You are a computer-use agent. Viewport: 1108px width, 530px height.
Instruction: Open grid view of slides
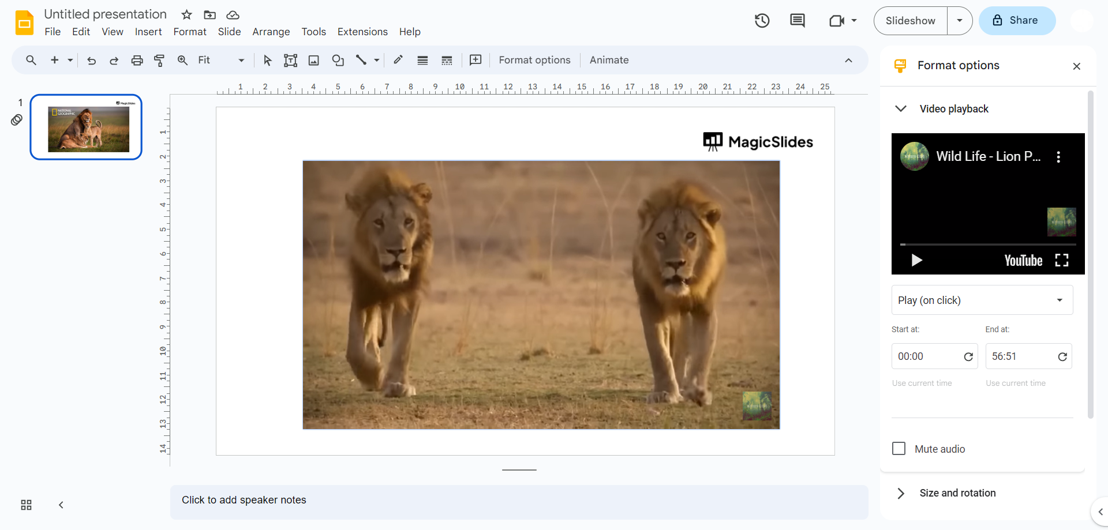coord(26,505)
